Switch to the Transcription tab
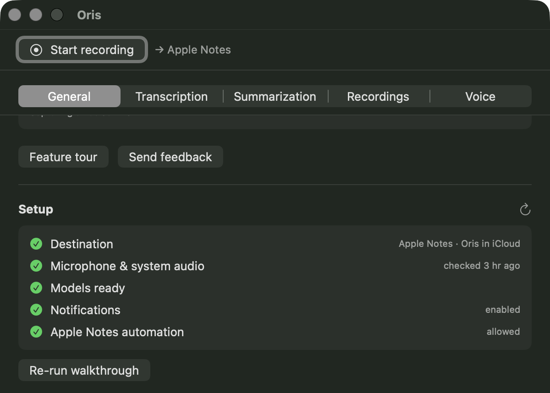Screen dimensions: 550x393 [172, 97]
